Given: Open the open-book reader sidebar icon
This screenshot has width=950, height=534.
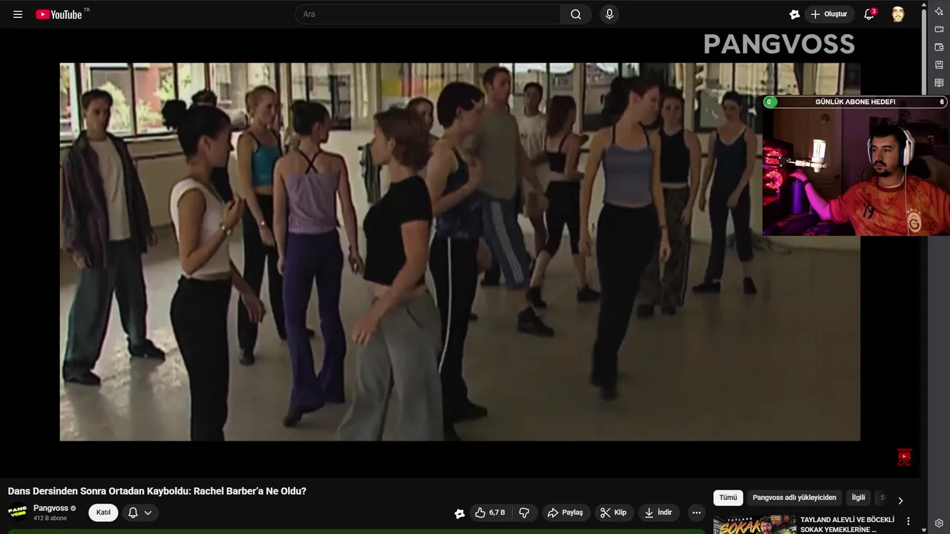Looking at the screenshot, I should coord(939,83).
